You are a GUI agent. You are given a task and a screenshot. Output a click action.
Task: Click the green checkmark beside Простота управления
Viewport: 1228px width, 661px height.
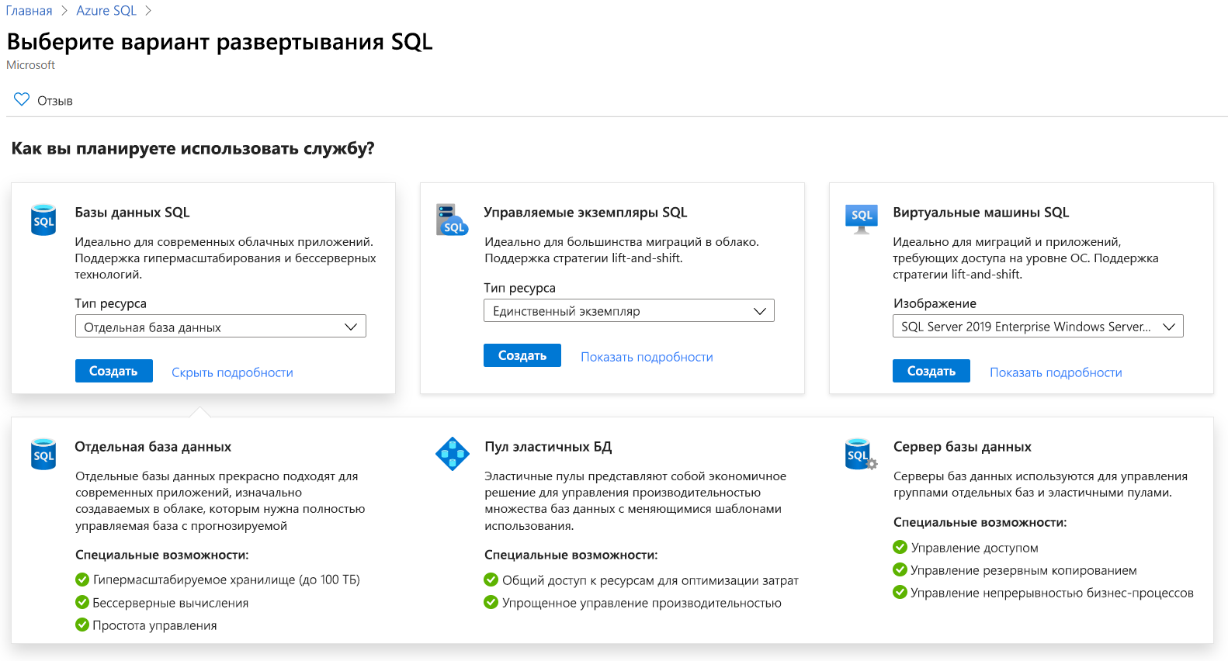(x=82, y=625)
